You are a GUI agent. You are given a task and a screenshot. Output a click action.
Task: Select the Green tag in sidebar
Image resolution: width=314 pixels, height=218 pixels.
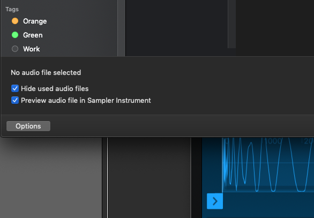tap(33, 35)
